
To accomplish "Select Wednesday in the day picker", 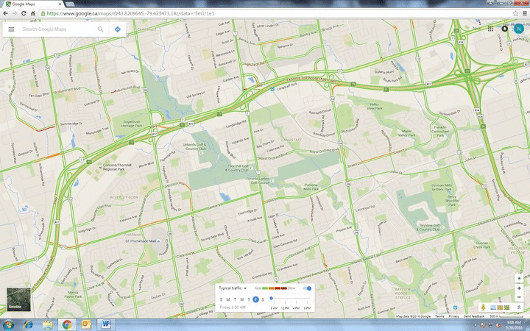I will coord(241,299).
